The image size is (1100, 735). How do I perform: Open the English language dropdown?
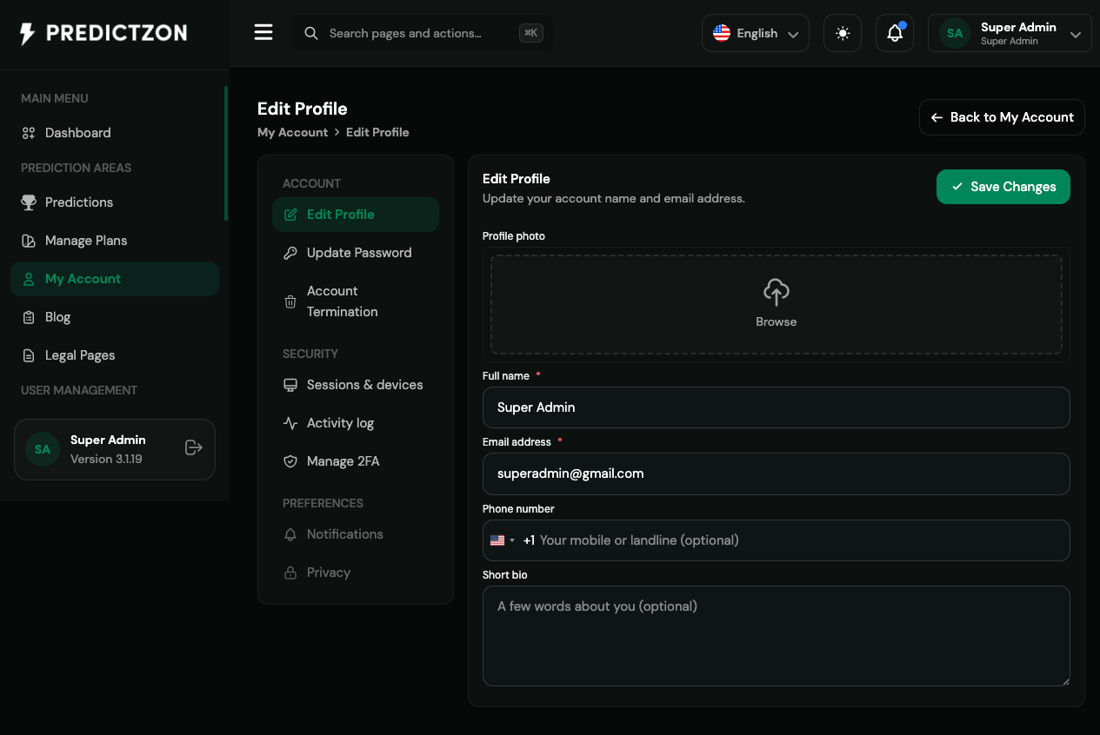tap(756, 33)
